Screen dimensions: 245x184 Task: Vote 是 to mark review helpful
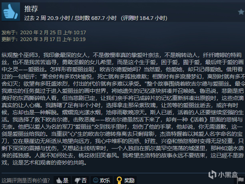click(62, 180)
